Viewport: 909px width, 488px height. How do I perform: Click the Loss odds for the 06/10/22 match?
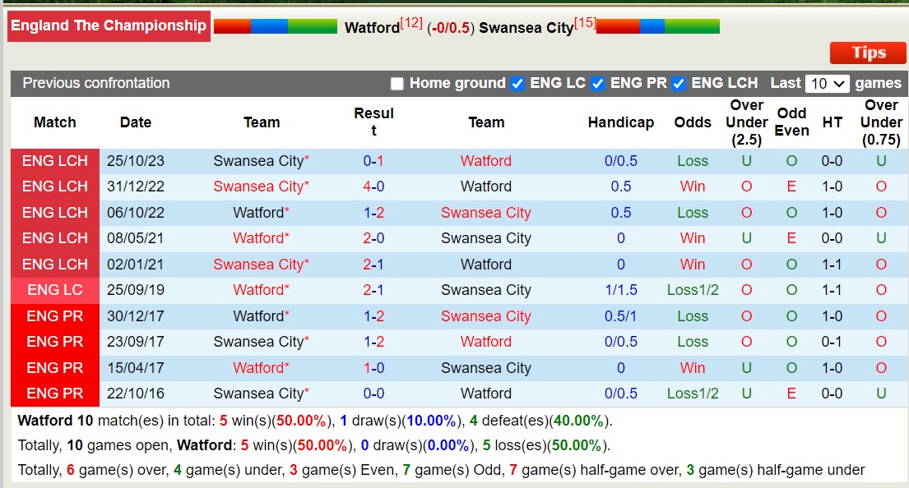tap(693, 213)
